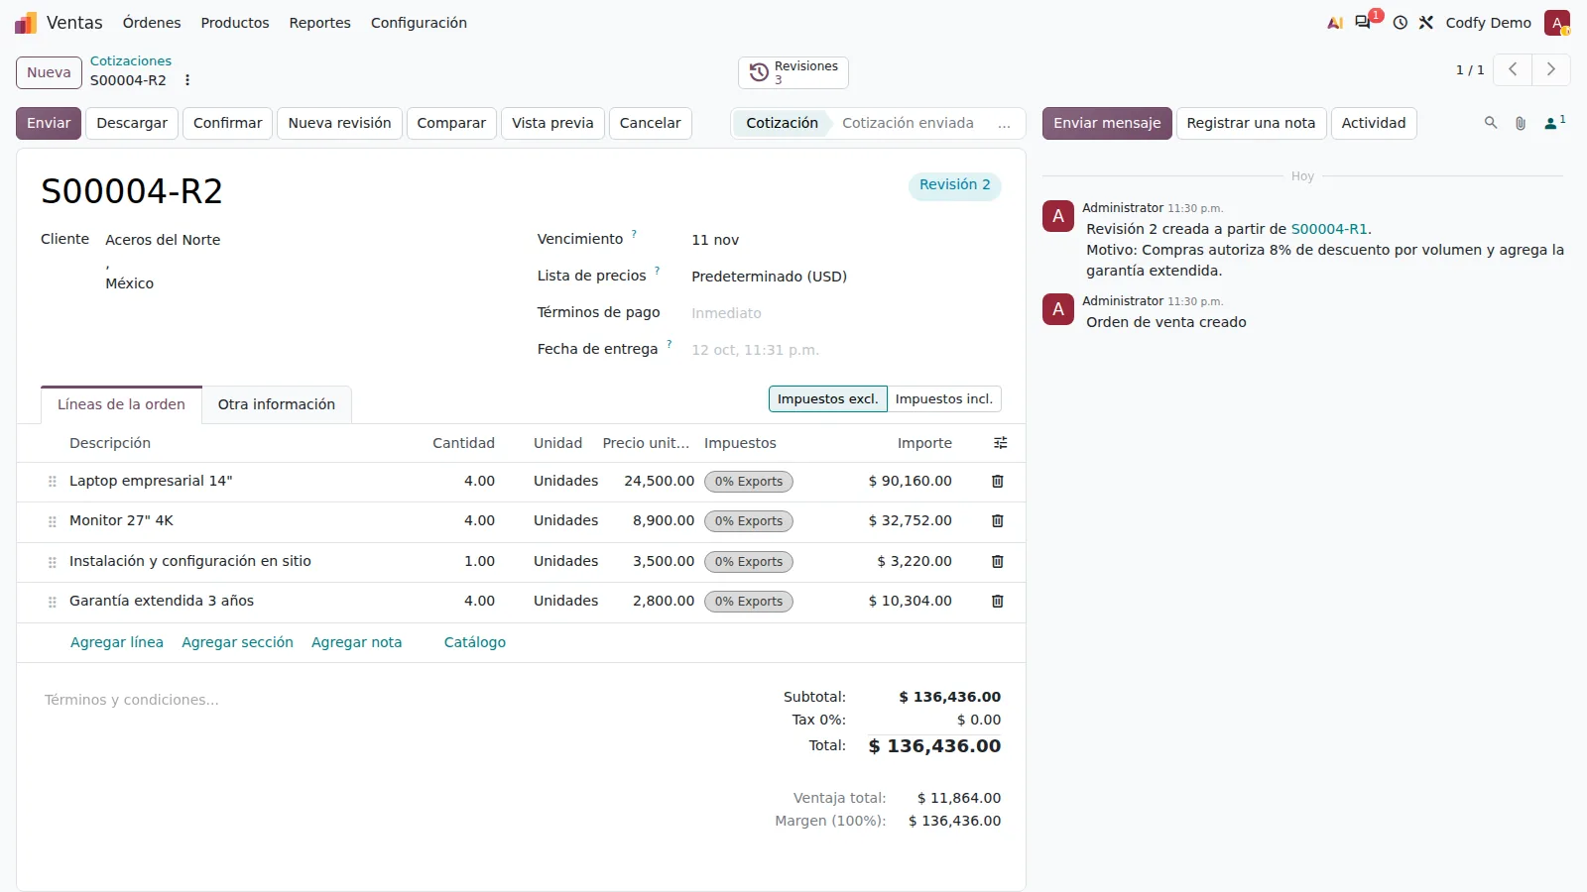Open the record actions kebab menu
Image resolution: width=1587 pixels, height=892 pixels.
187,80
